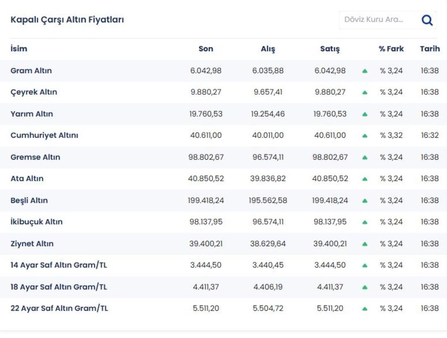Click the magnifying glass search icon

point(427,20)
